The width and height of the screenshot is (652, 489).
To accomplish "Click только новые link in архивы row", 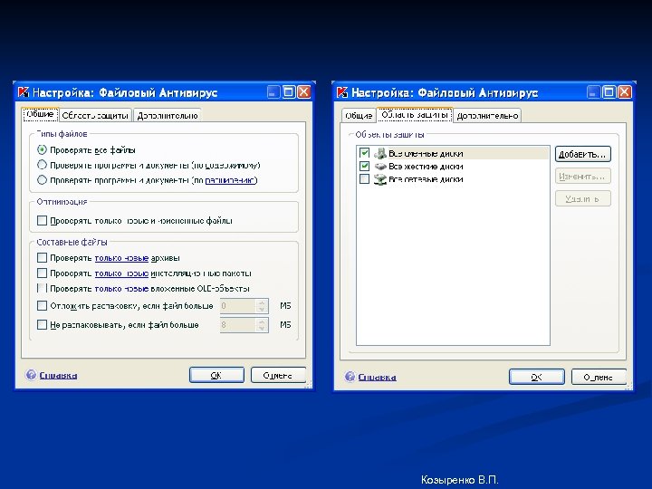I will tap(121, 258).
